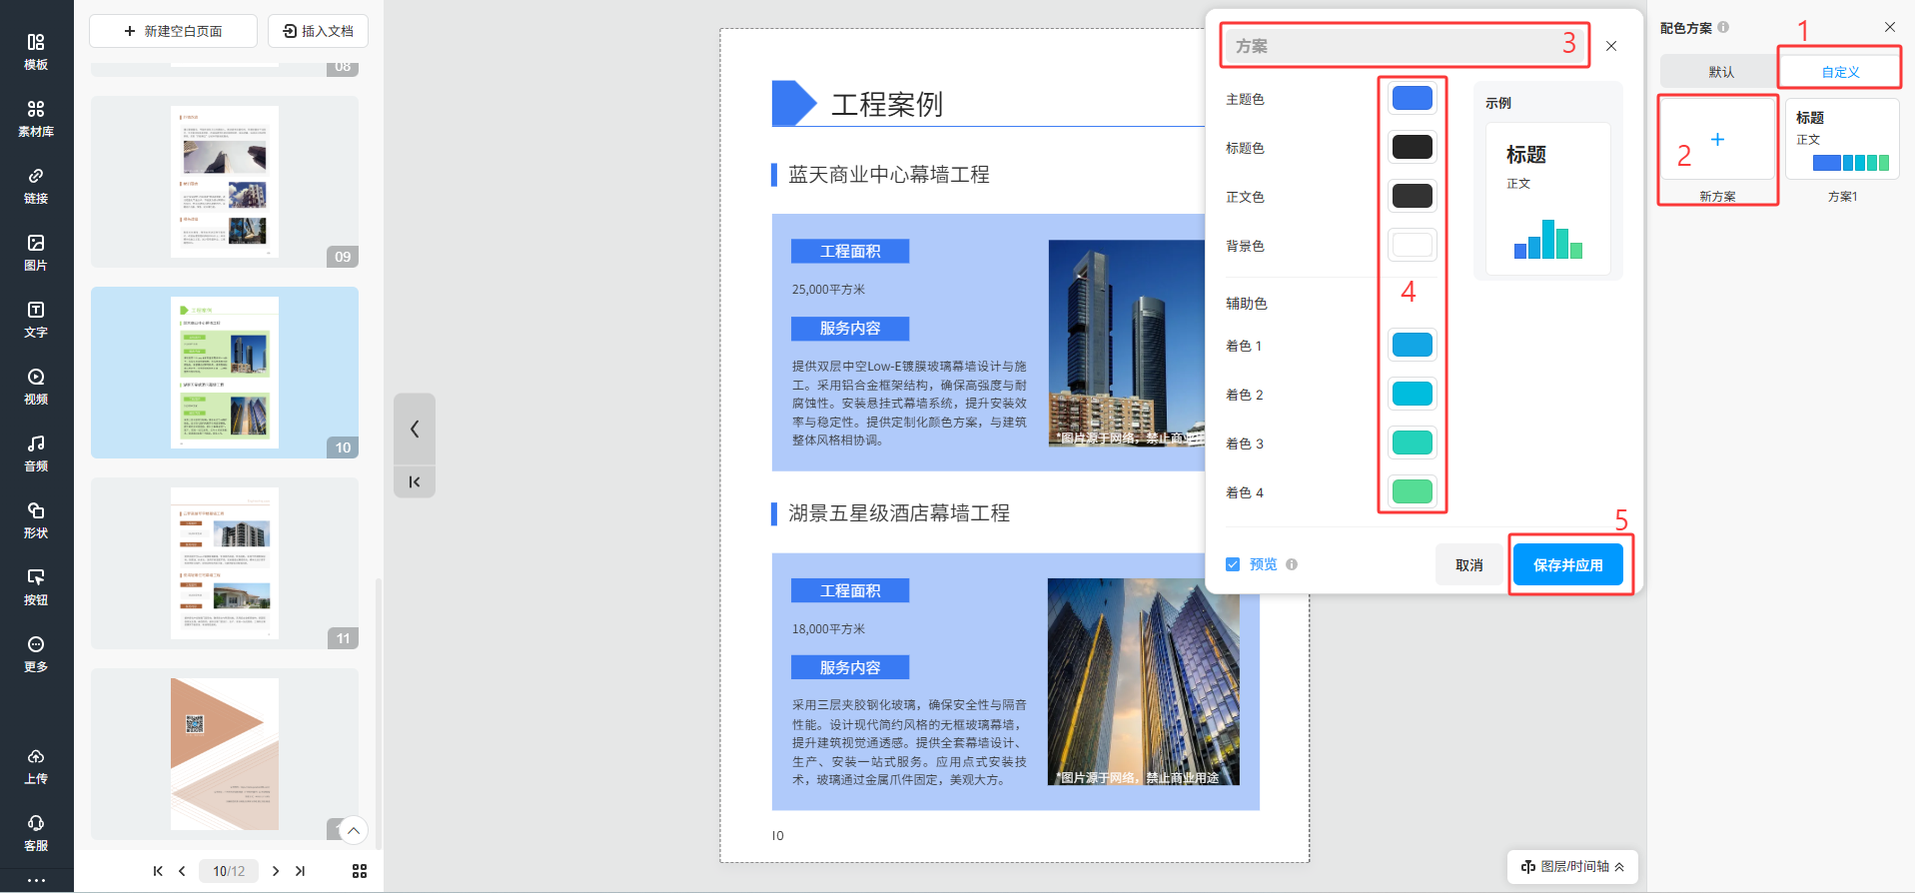
Task: Open the page grid view icon
Action: [360, 871]
